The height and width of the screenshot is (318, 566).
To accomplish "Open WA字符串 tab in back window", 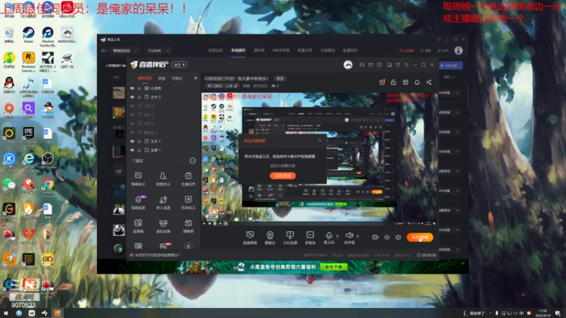I will [x=281, y=50].
